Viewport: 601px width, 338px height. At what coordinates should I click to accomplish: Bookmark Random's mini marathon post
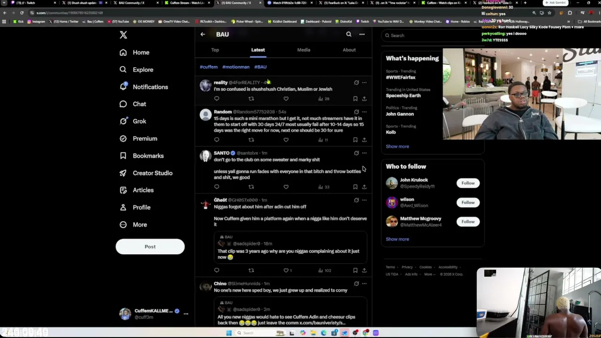(355, 140)
